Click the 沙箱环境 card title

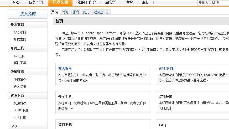[166, 97]
